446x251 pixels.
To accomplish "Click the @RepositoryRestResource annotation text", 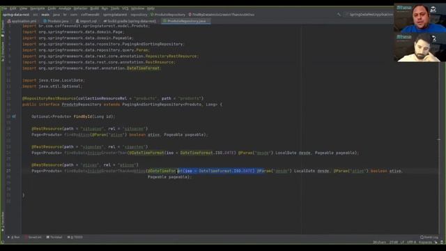I will click(x=49, y=98).
